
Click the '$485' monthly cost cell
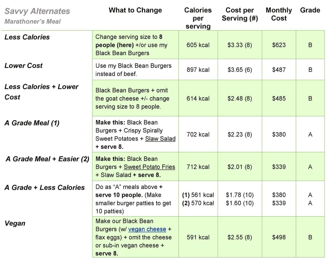(x=279, y=98)
